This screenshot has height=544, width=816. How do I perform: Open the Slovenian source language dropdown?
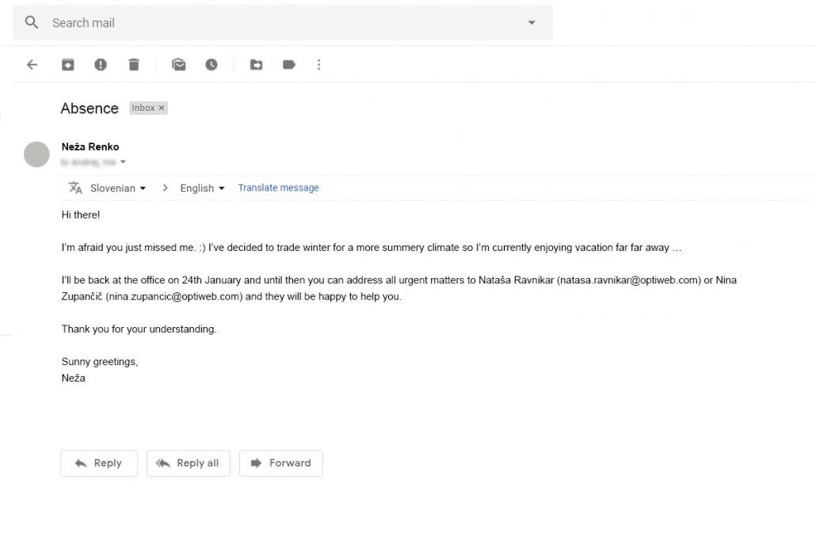coord(118,188)
